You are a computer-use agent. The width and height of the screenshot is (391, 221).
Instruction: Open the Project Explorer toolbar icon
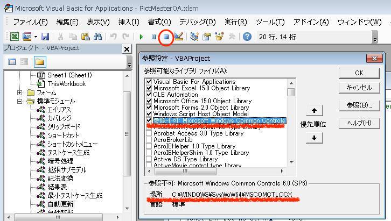point(194,37)
